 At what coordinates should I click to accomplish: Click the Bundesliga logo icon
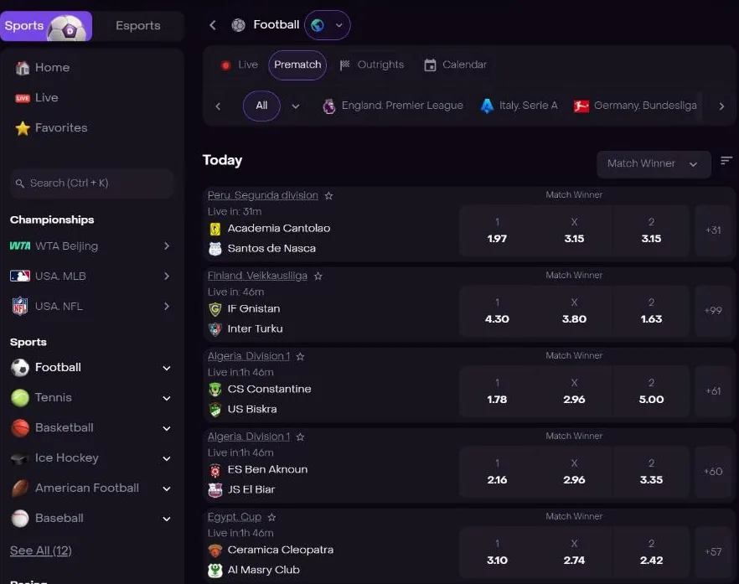[581, 106]
